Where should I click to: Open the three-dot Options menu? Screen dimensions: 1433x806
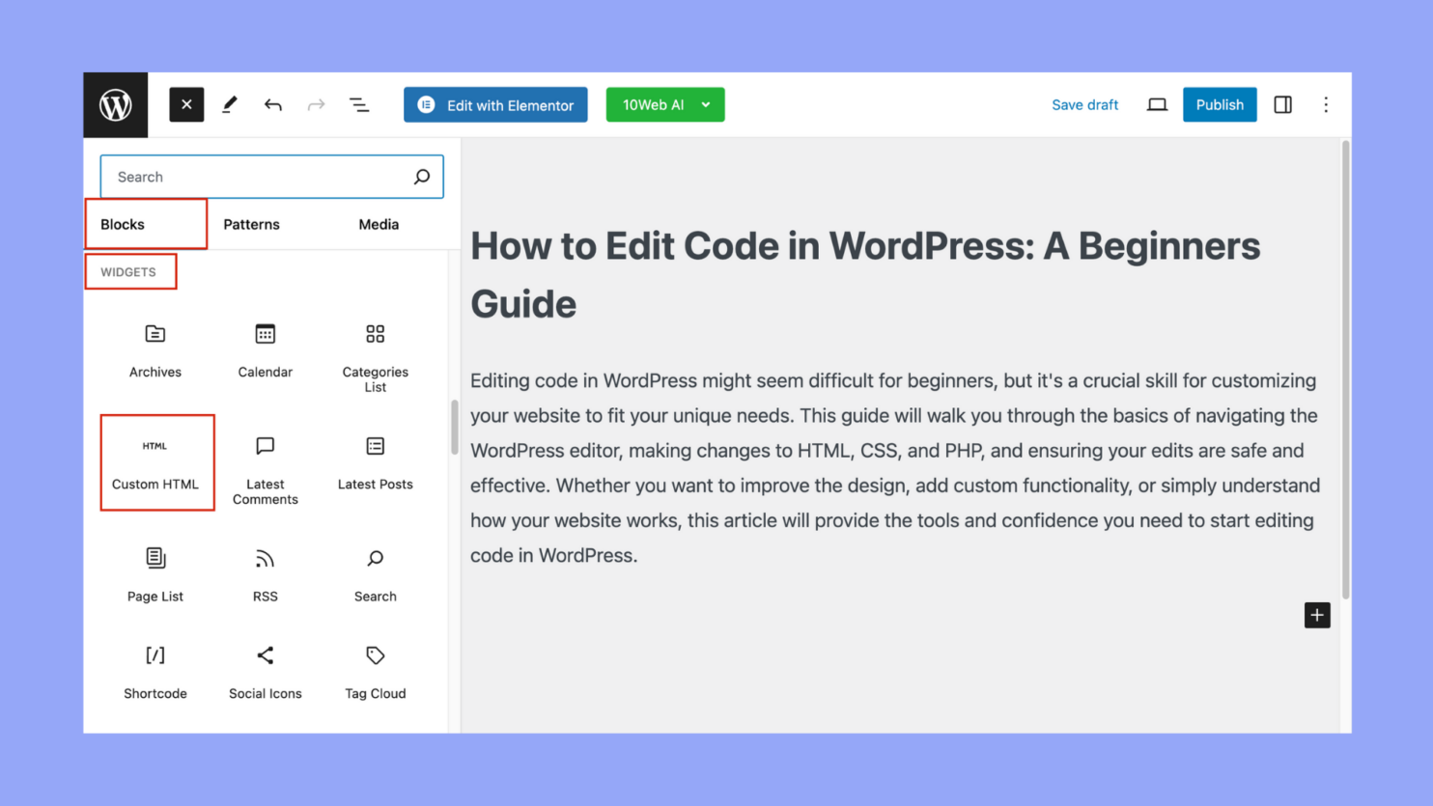[1326, 104]
